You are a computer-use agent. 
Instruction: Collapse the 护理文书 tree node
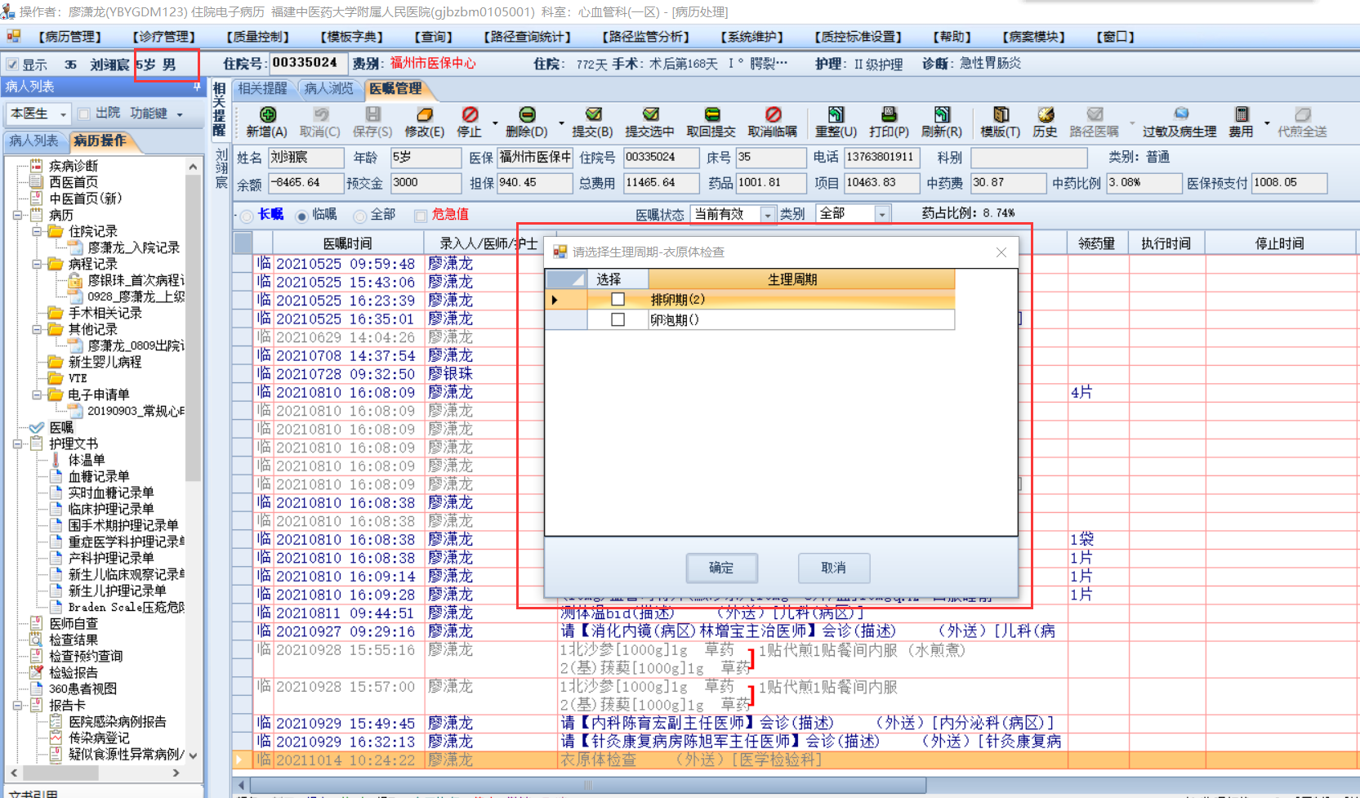tap(17, 444)
